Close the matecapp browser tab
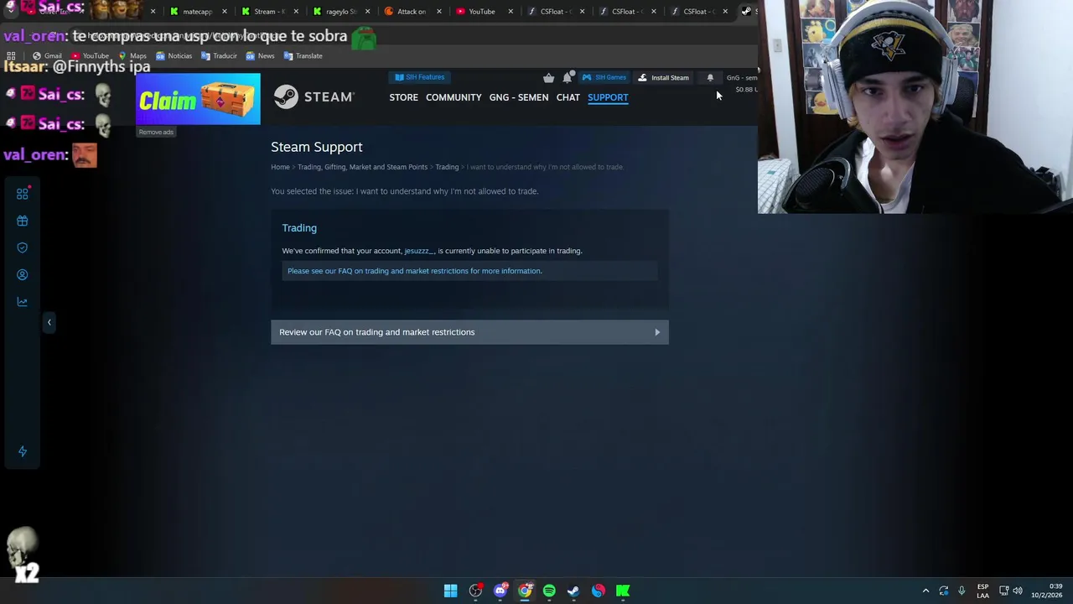Viewport: 1073px width, 604px height. [225, 12]
